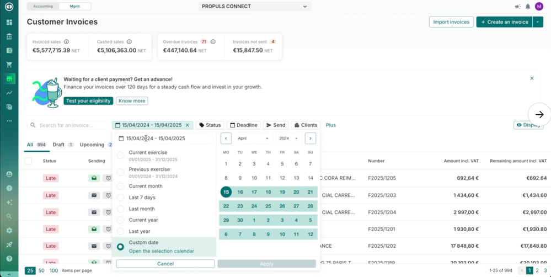
Task: Cancel the date selection
Action: (x=165, y=264)
